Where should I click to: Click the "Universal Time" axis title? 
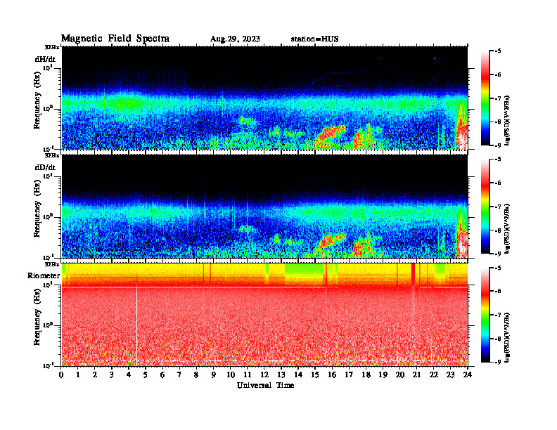(x=265, y=385)
